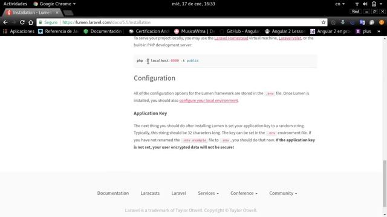Open the browser home page icon
The width and height of the screenshot is (387, 217).
click(x=31, y=22)
